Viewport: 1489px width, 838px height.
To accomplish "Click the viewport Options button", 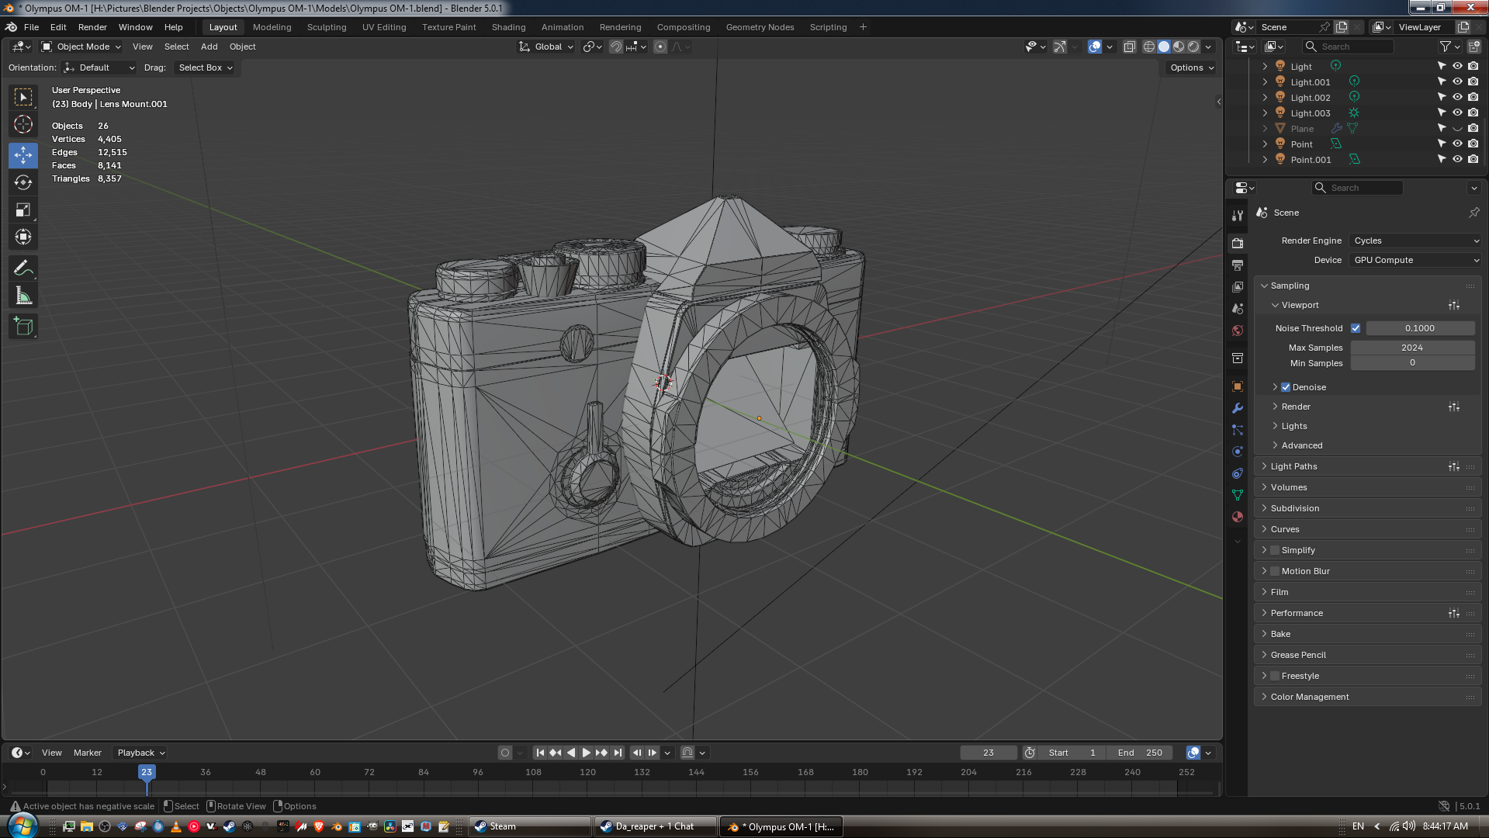I will [1191, 68].
